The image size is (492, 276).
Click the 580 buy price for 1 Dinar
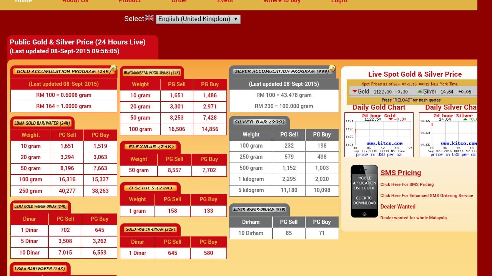coord(208,253)
